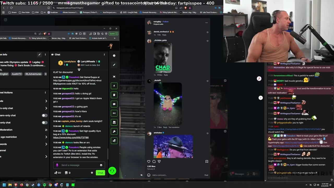
Task: Open knkg.com/KNUT37186 chat link
Action: (x=71, y=138)
